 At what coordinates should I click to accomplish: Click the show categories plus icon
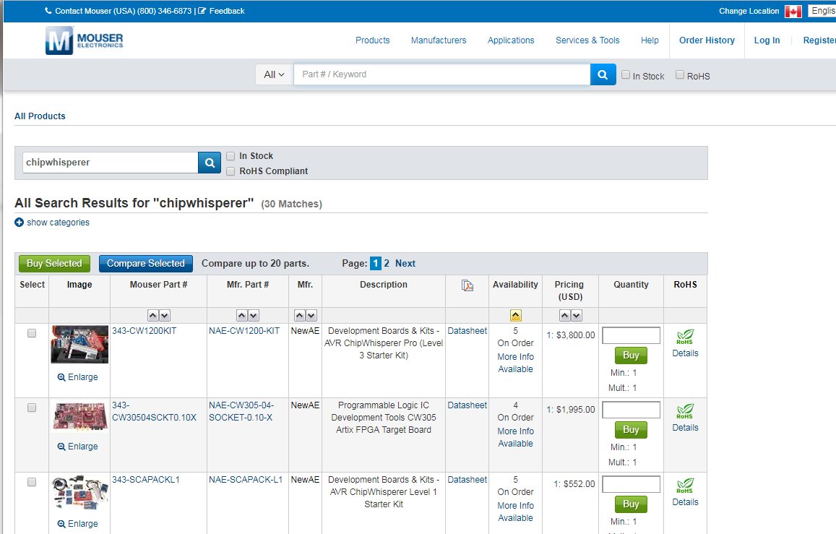click(x=20, y=223)
